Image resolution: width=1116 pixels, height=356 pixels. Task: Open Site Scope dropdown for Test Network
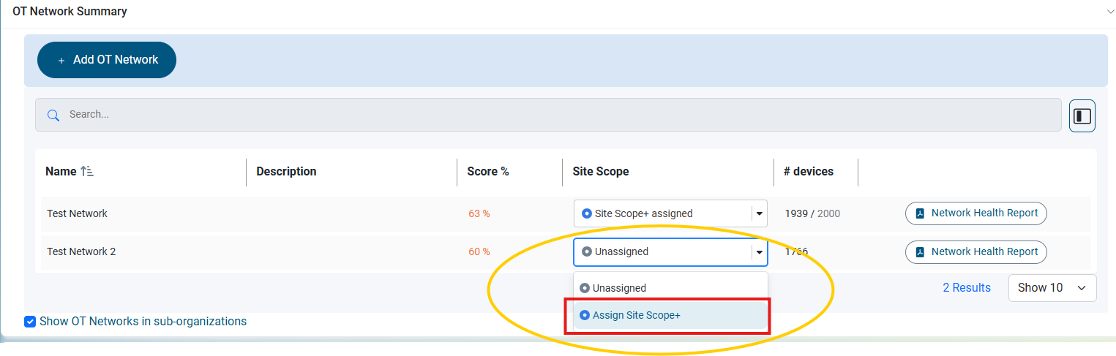tap(670, 213)
